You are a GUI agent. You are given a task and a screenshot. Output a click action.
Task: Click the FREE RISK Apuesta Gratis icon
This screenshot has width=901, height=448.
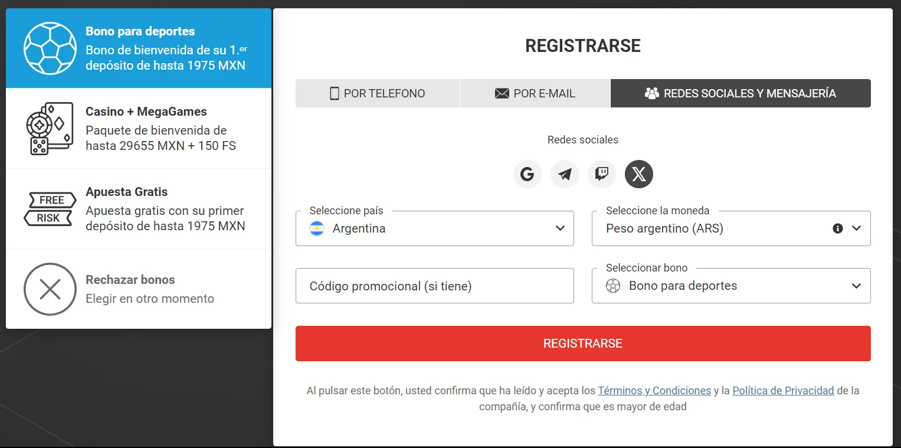point(50,208)
